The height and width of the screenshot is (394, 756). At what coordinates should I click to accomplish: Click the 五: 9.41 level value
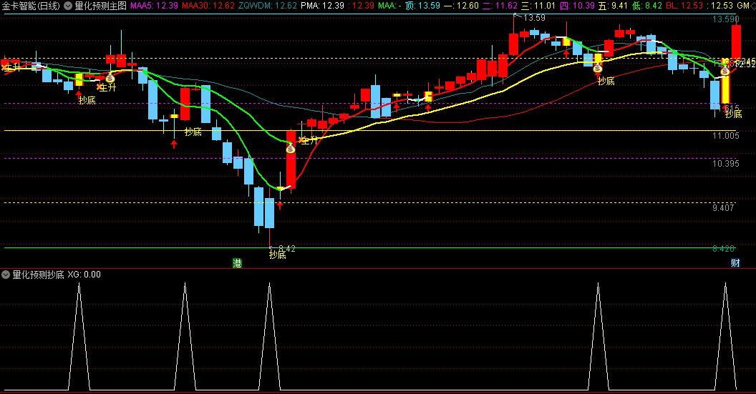[x=613, y=6]
